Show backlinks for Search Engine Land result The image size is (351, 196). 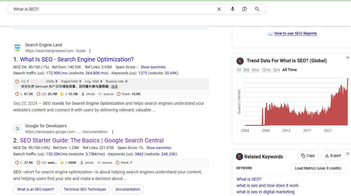point(153,67)
